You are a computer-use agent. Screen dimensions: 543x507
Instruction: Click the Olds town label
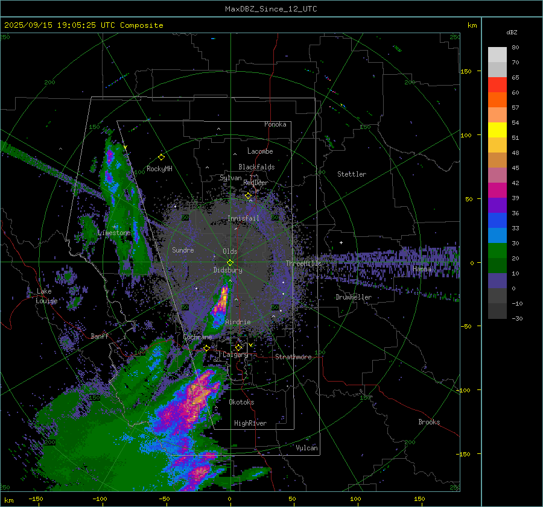[230, 251]
